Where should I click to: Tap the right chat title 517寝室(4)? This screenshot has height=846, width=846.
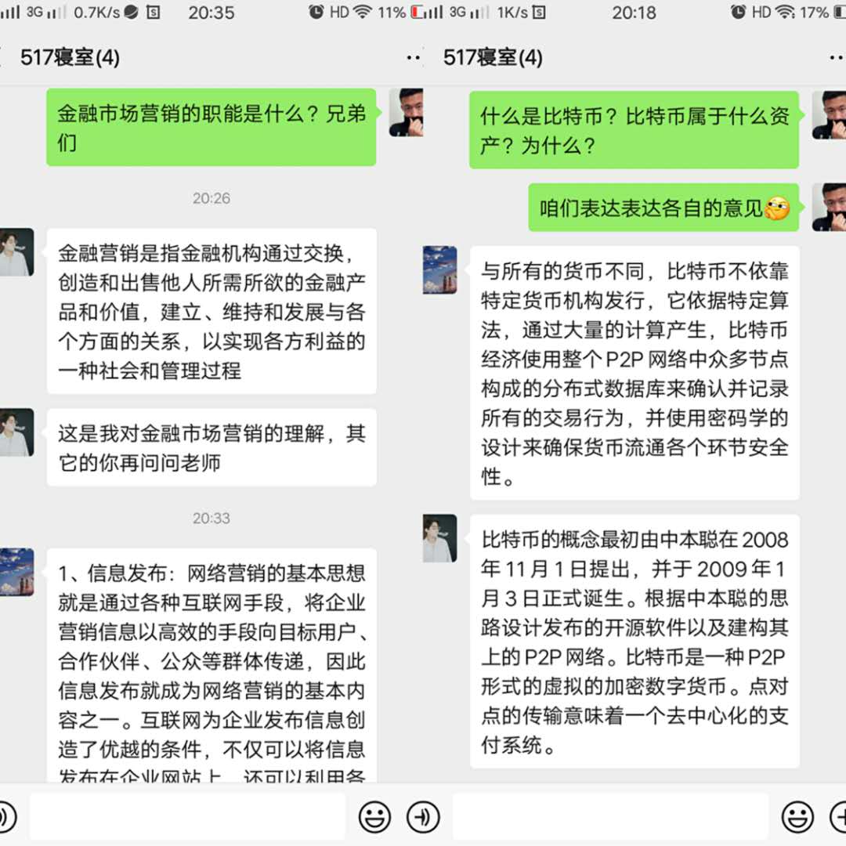[493, 57]
